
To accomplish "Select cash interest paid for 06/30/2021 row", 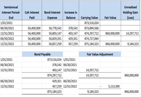I will point(32,28).
